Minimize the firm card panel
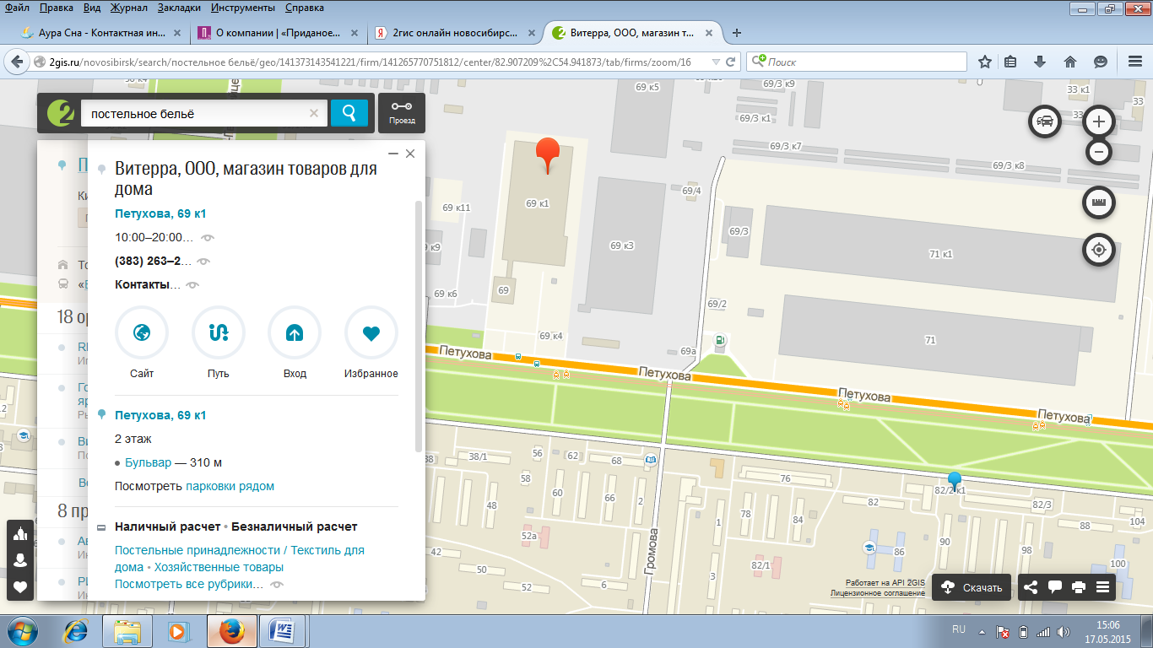The image size is (1153, 648). pyautogui.click(x=392, y=154)
